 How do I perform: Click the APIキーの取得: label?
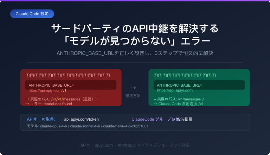coord(41,119)
